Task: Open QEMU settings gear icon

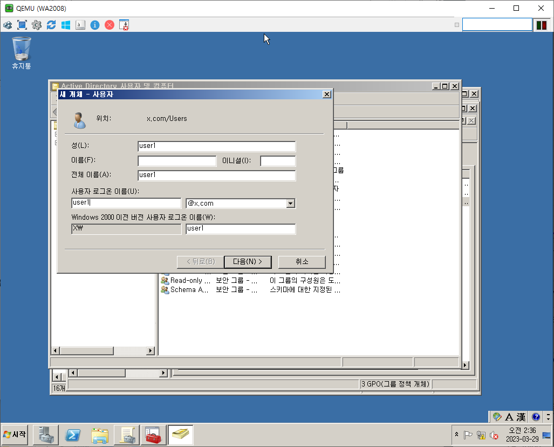Action: (36, 25)
